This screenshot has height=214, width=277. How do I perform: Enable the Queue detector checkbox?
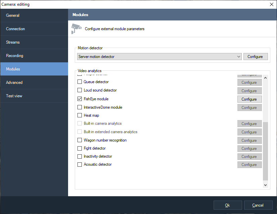coord(80,82)
